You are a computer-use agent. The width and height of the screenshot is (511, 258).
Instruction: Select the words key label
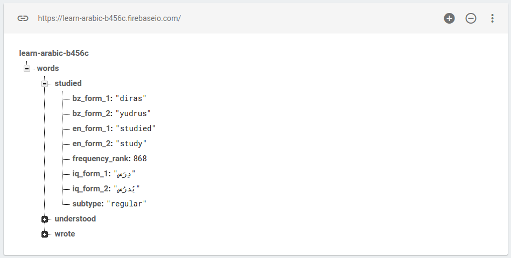[x=48, y=68]
